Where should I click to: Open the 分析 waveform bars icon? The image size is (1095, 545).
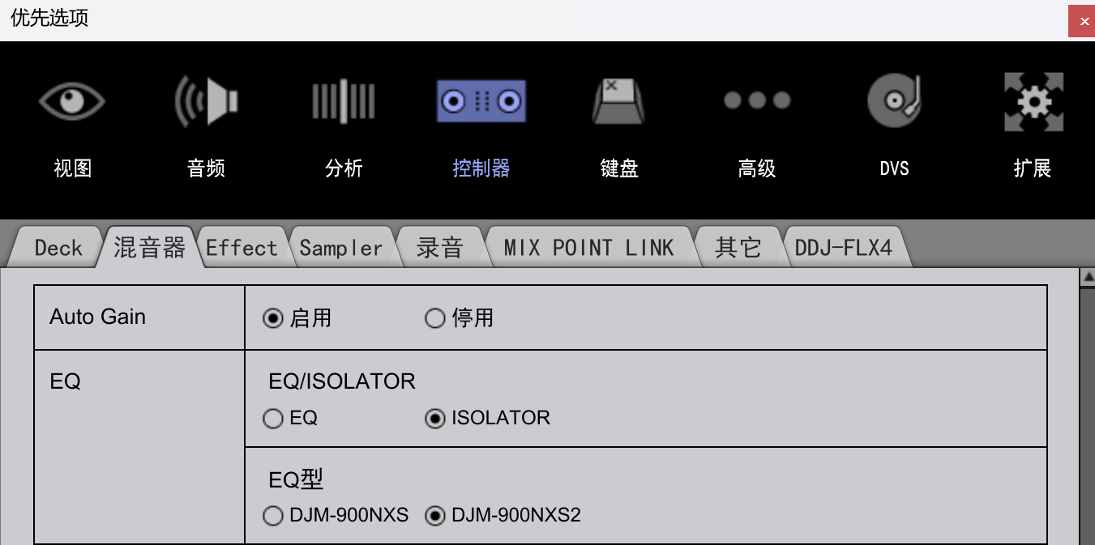click(x=344, y=101)
